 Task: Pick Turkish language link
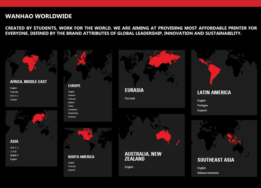13,100
